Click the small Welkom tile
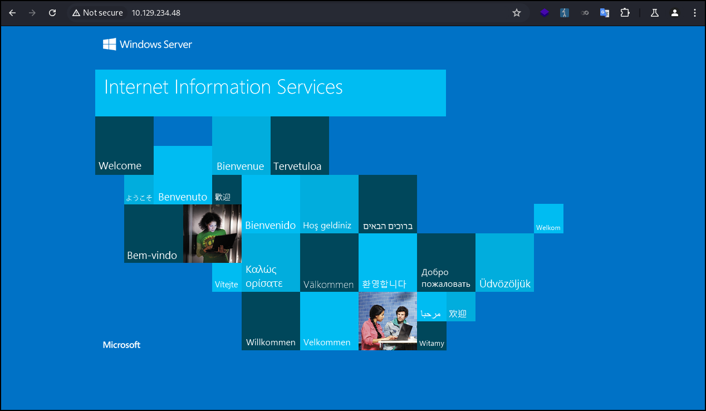This screenshot has height=411, width=706. click(x=548, y=218)
